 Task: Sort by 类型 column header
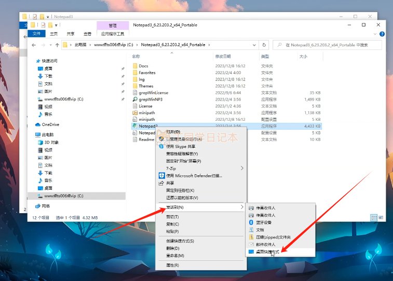click(265, 57)
